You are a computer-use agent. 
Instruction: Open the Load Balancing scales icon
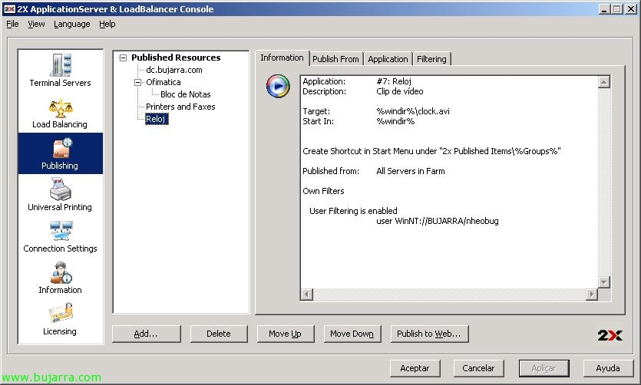tap(61, 108)
